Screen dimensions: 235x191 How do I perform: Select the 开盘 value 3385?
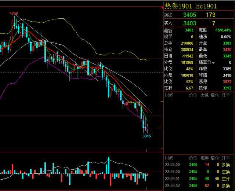227,43
